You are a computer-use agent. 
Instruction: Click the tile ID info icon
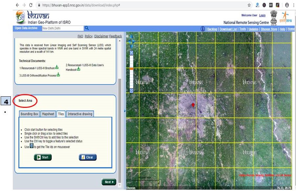point(32,146)
